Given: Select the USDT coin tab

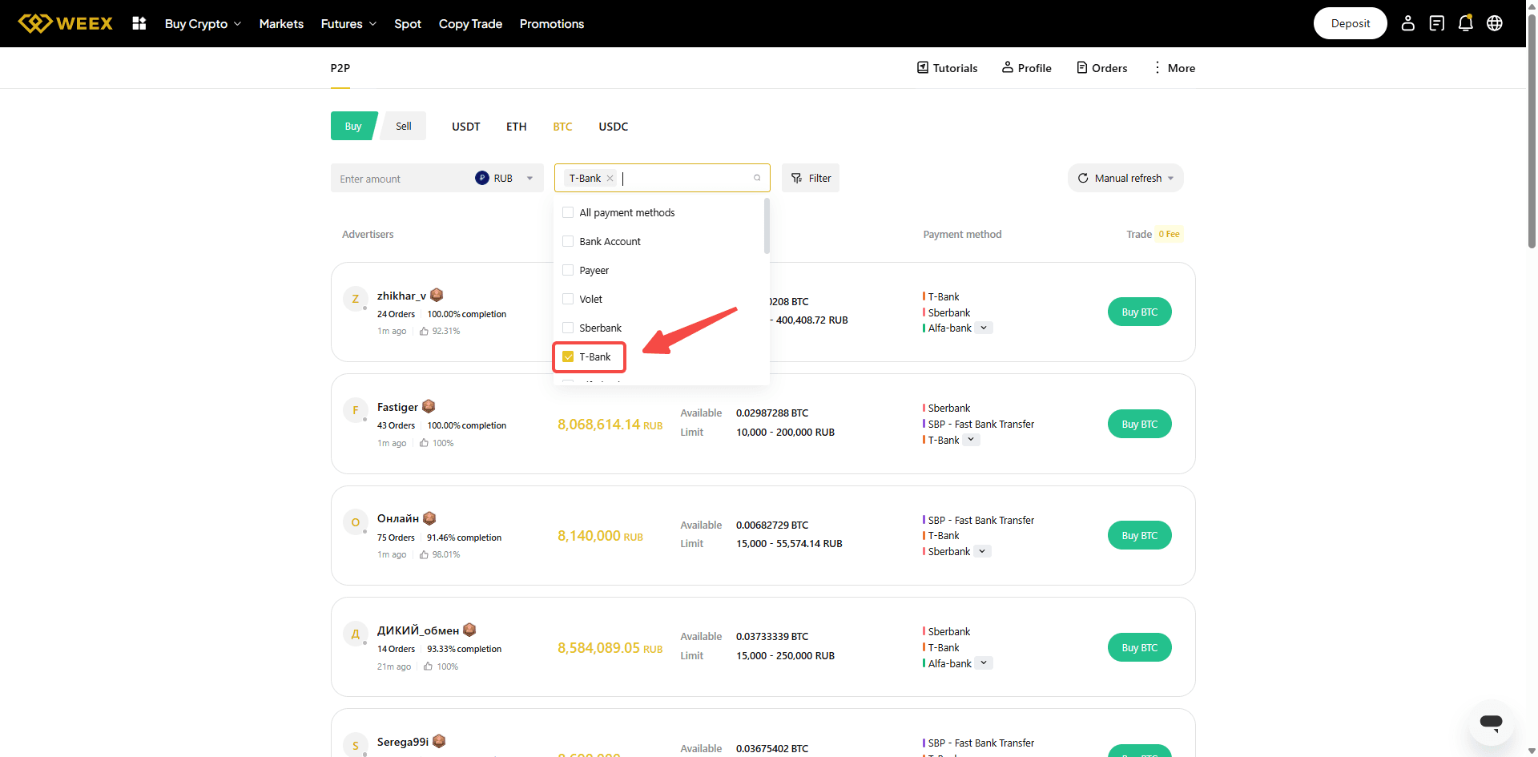Looking at the screenshot, I should [x=465, y=127].
